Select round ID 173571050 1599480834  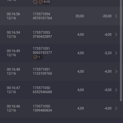pos(42,108)
